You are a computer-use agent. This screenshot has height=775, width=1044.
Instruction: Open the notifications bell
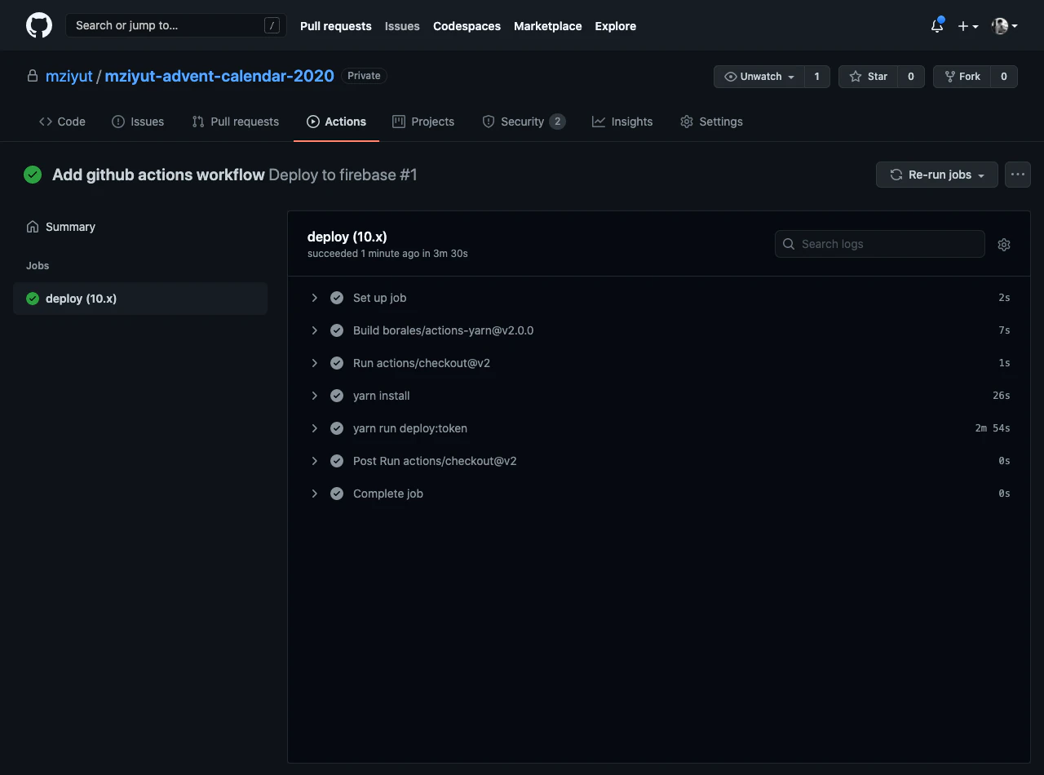[936, 25]
